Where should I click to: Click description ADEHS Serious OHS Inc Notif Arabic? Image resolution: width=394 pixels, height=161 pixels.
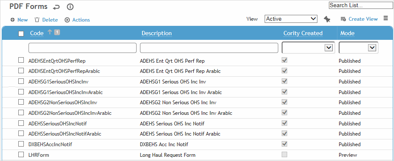(180, 134)
